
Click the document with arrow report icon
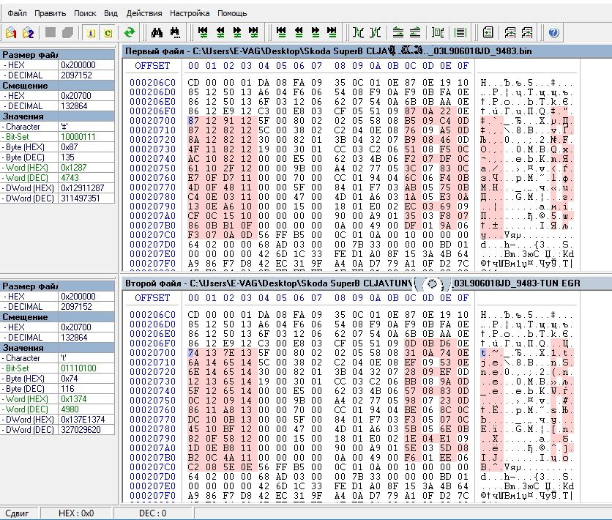tap(488, 32)
